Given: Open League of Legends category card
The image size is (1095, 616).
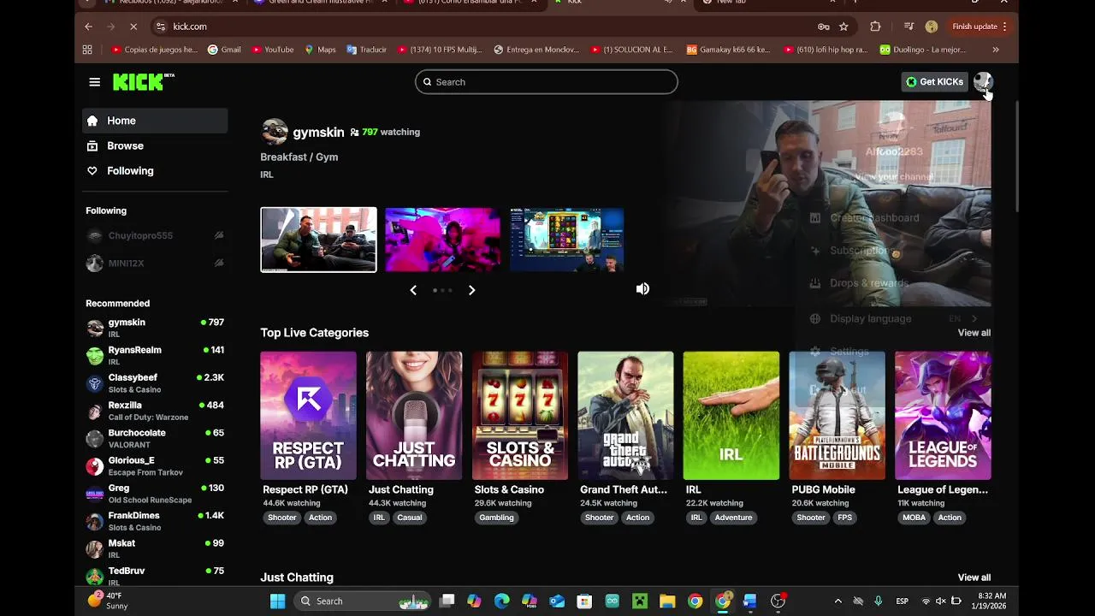Looking at the screenshot, I should click(943, 416).
